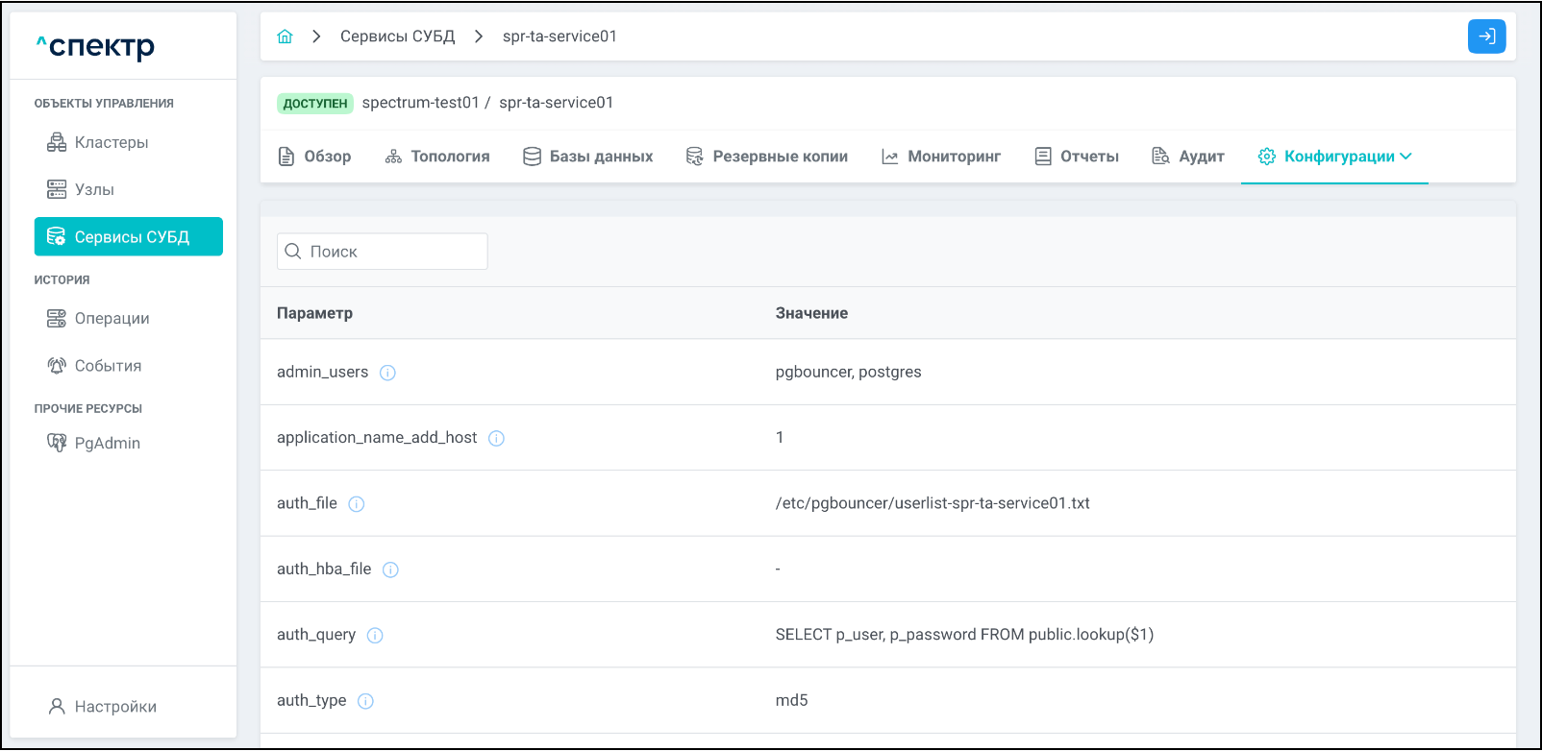Open the Мониторинг tab
The width and height of the screenshot is (1542, 751).
coord(941,157)
